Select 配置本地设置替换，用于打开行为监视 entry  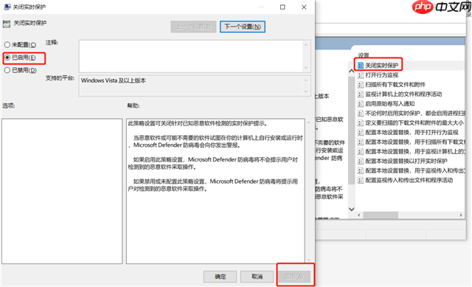[x=412, y=133]
